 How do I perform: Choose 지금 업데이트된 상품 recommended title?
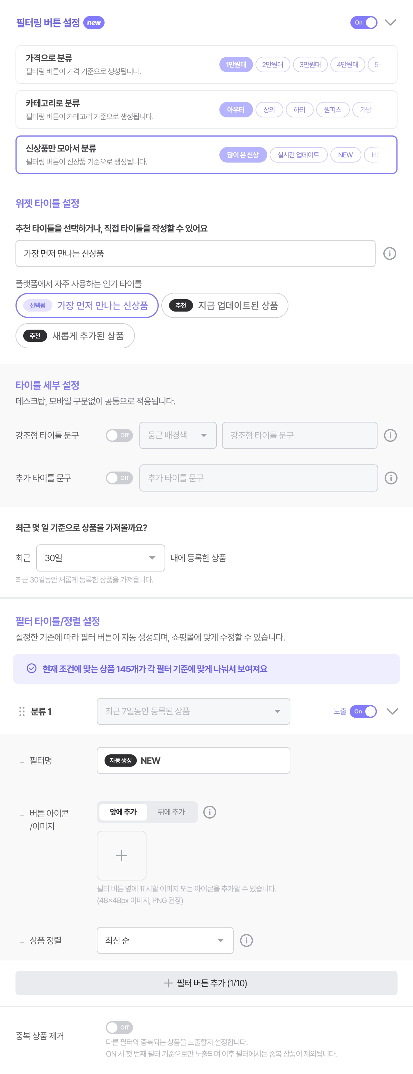coord(225,305)
